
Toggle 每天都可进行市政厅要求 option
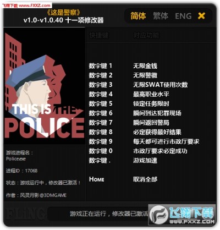pos(166,141)
